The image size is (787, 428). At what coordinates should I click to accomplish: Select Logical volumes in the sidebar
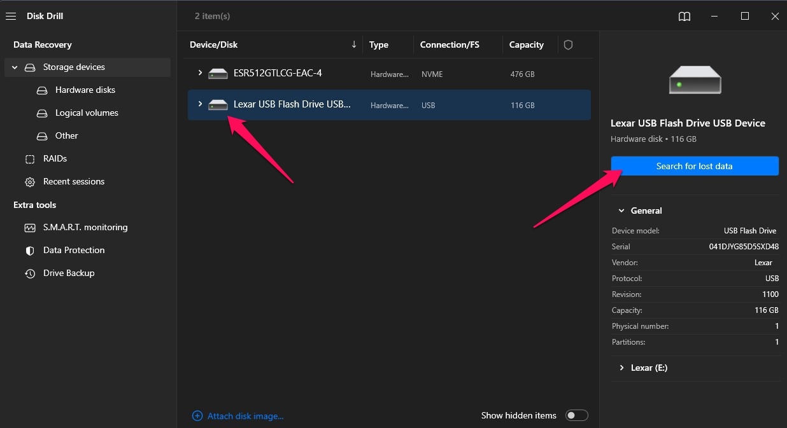(87, 113)
